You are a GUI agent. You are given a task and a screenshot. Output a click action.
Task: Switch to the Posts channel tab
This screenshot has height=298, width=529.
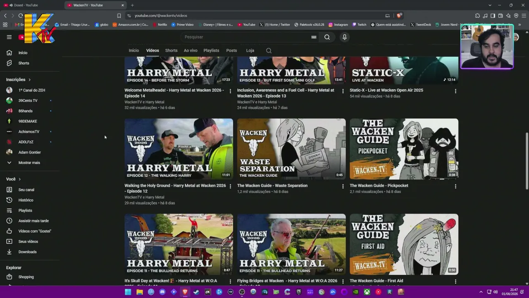tap(231, 50)
